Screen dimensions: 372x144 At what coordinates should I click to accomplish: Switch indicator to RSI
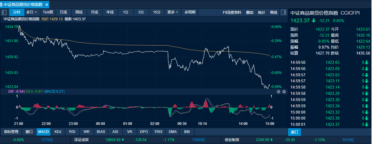point(72,132)
